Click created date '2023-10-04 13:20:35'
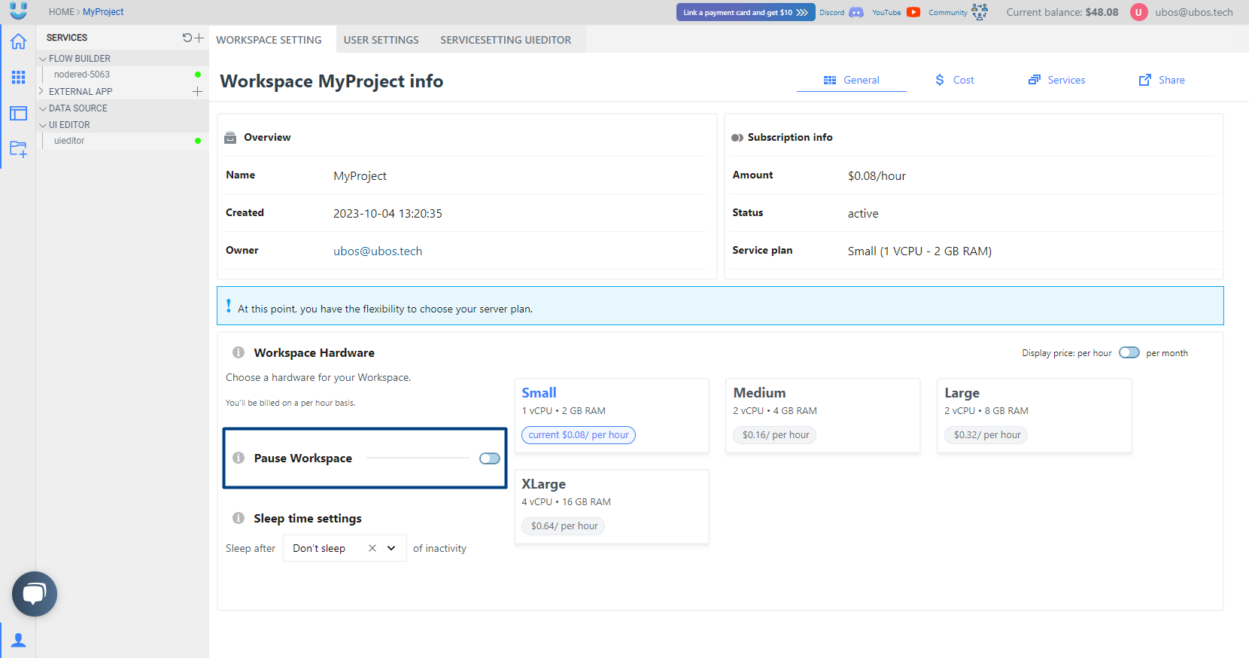Image resolution: width=1249 pixels, height=658 pixels. pyautogui.click(x=387, y=214)
